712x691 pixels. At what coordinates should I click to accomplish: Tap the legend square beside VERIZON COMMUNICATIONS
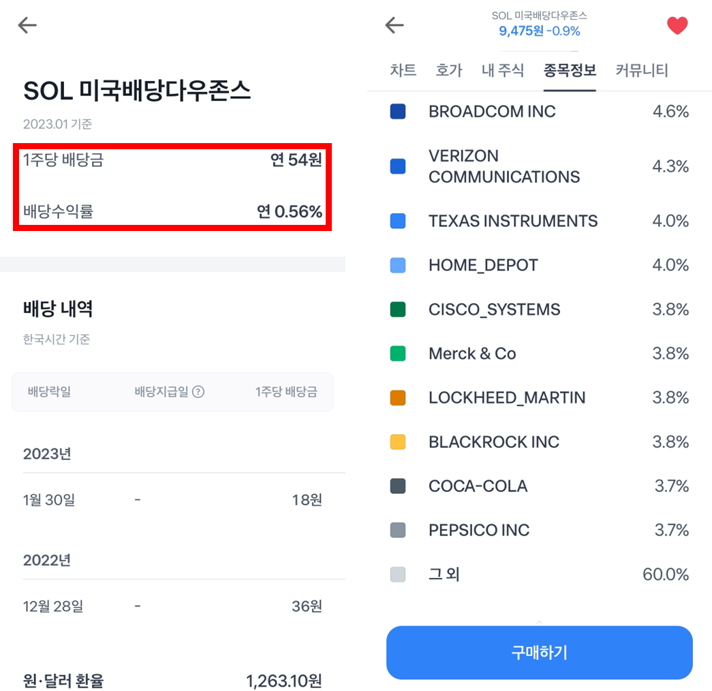coord(399,166)
